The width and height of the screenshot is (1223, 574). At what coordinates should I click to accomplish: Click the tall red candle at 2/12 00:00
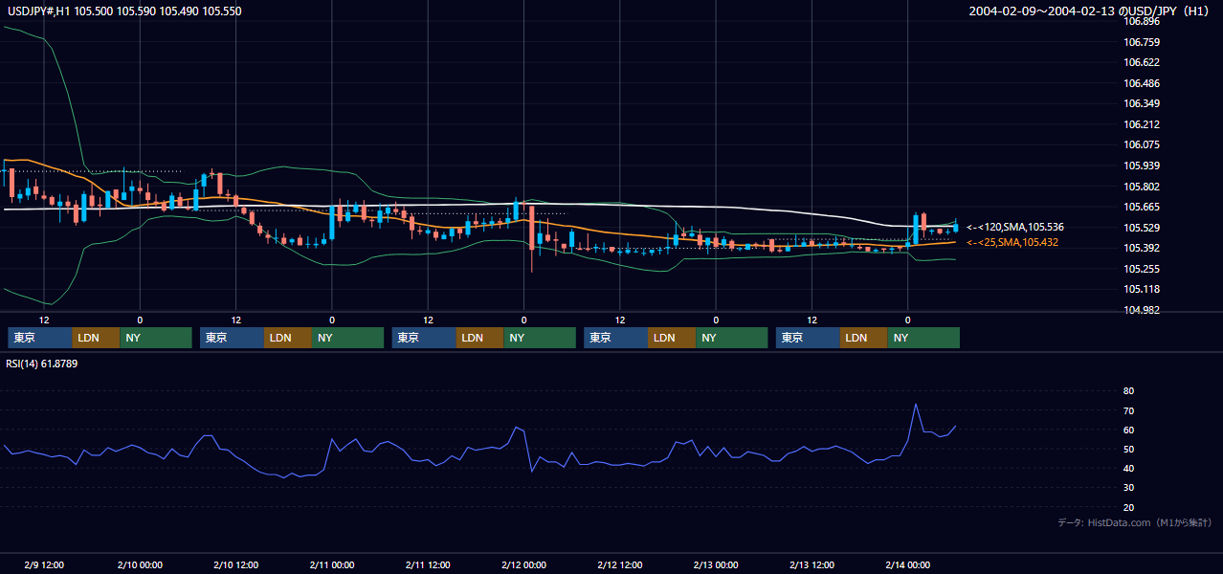[x=531, y=228]
